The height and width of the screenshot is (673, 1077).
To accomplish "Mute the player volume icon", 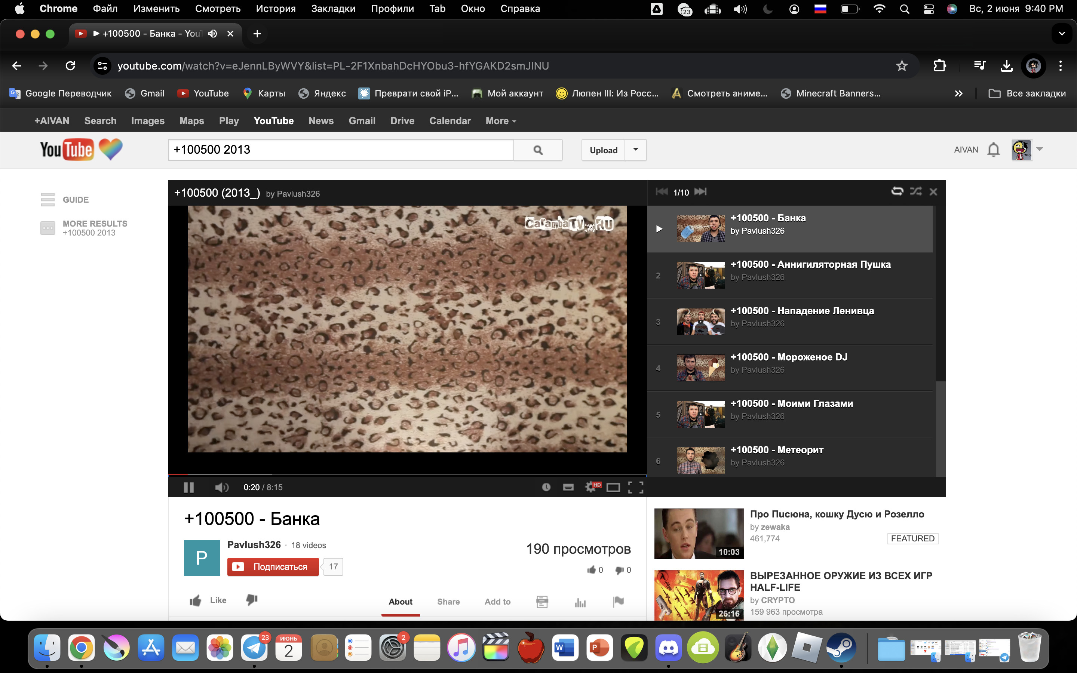I will [x=221, y=488].
